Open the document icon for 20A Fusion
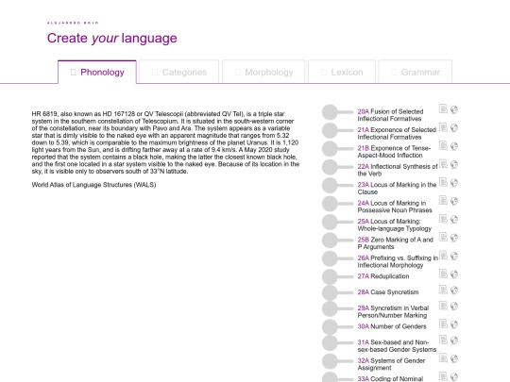The width and height of the screenshot is (510, 382). [x=443, y=108]
